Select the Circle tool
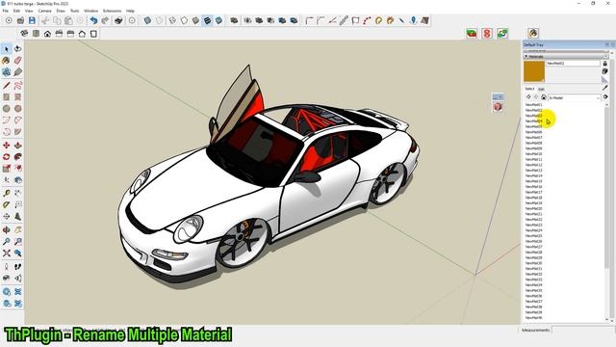 pos(6,109)
